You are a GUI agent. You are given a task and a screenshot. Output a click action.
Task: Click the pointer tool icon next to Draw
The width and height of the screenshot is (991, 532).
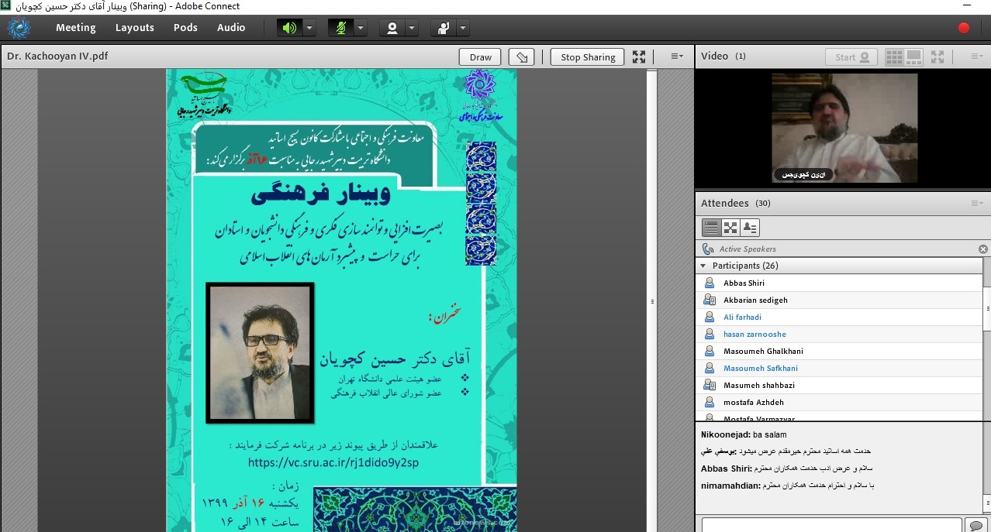tap(521, 57)
